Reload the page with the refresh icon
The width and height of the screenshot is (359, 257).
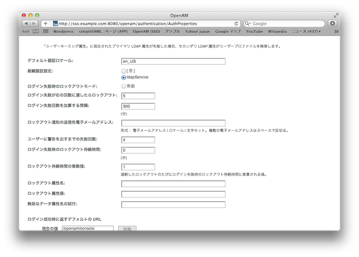[236, 23]
